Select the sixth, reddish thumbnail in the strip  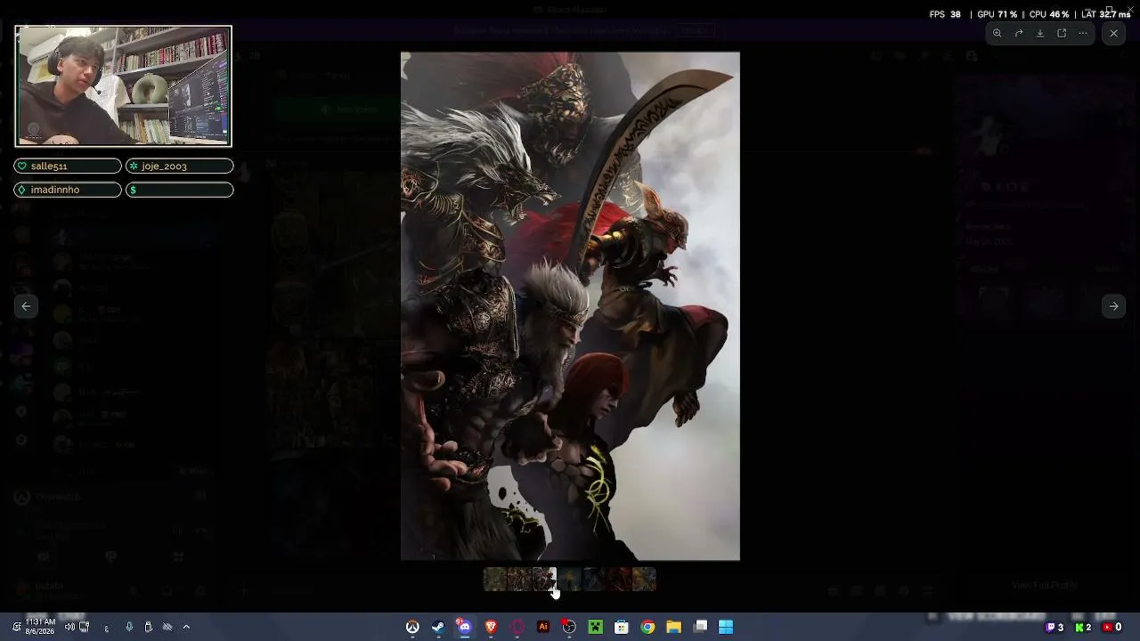[x=619, y=580]
